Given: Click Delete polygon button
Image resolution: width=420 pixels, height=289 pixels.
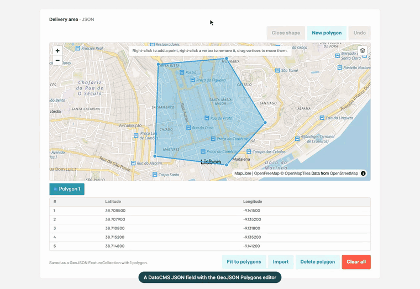Looking at the screenshot, I should point(318,262).
